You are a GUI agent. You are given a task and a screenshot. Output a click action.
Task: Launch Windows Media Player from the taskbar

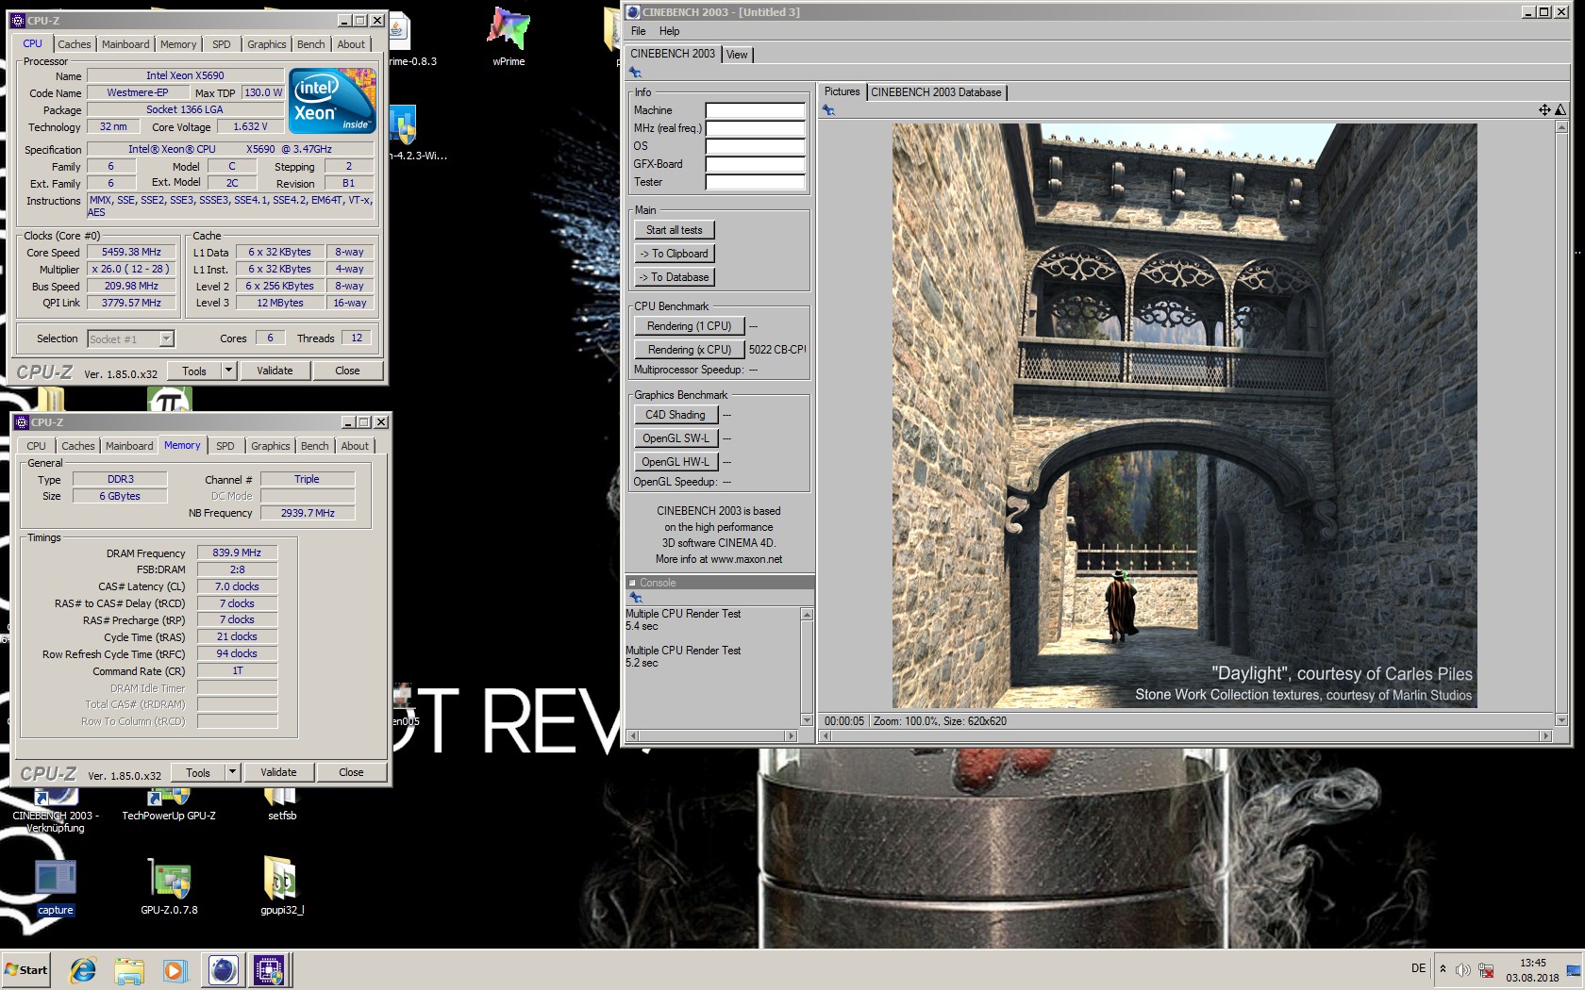coord(175,969)
